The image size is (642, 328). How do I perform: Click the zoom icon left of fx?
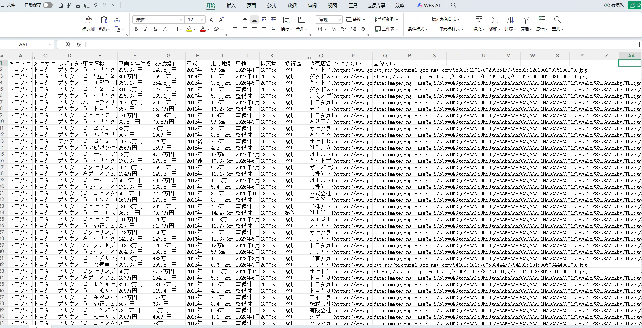click(68, 44)
